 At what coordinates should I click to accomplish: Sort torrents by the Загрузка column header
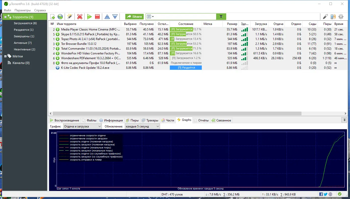(259, 24)
